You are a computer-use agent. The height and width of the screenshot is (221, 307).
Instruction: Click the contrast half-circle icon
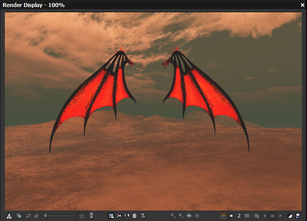point(290,216)
